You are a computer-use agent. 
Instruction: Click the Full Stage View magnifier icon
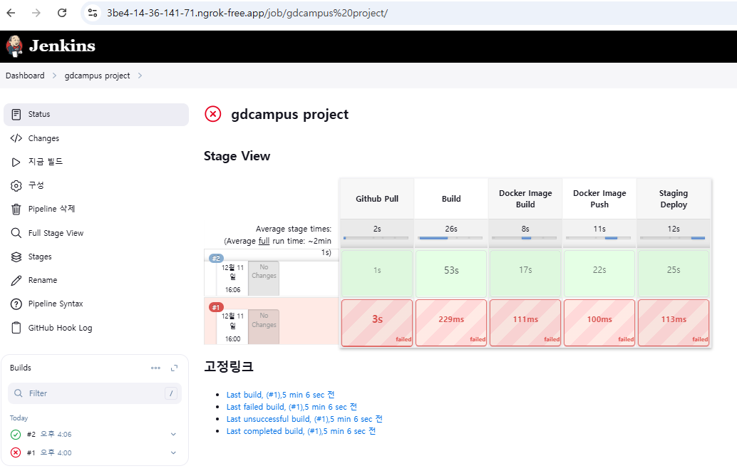16,233
